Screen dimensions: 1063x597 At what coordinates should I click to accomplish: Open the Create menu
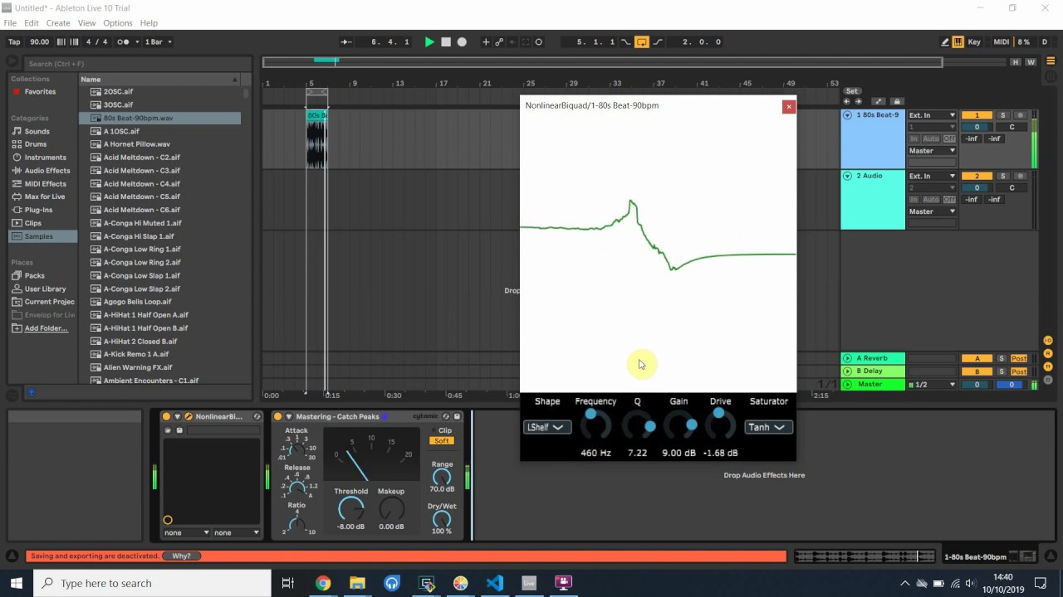(58, 23)
